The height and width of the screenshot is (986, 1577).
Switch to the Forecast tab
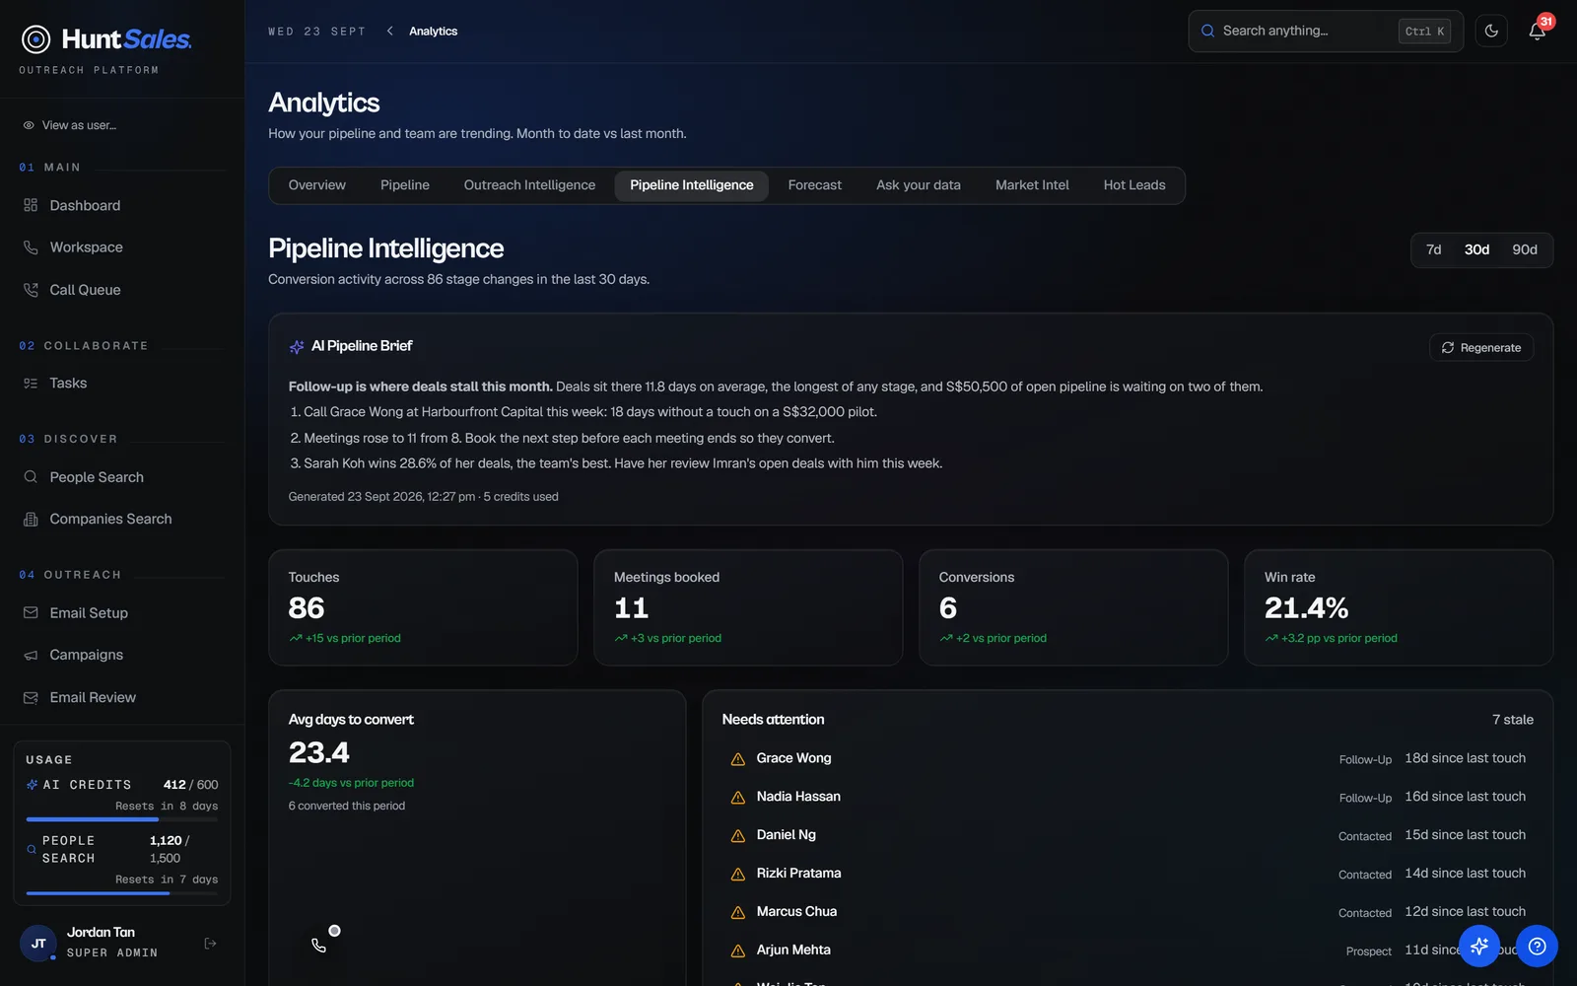(x=815, y=185)
